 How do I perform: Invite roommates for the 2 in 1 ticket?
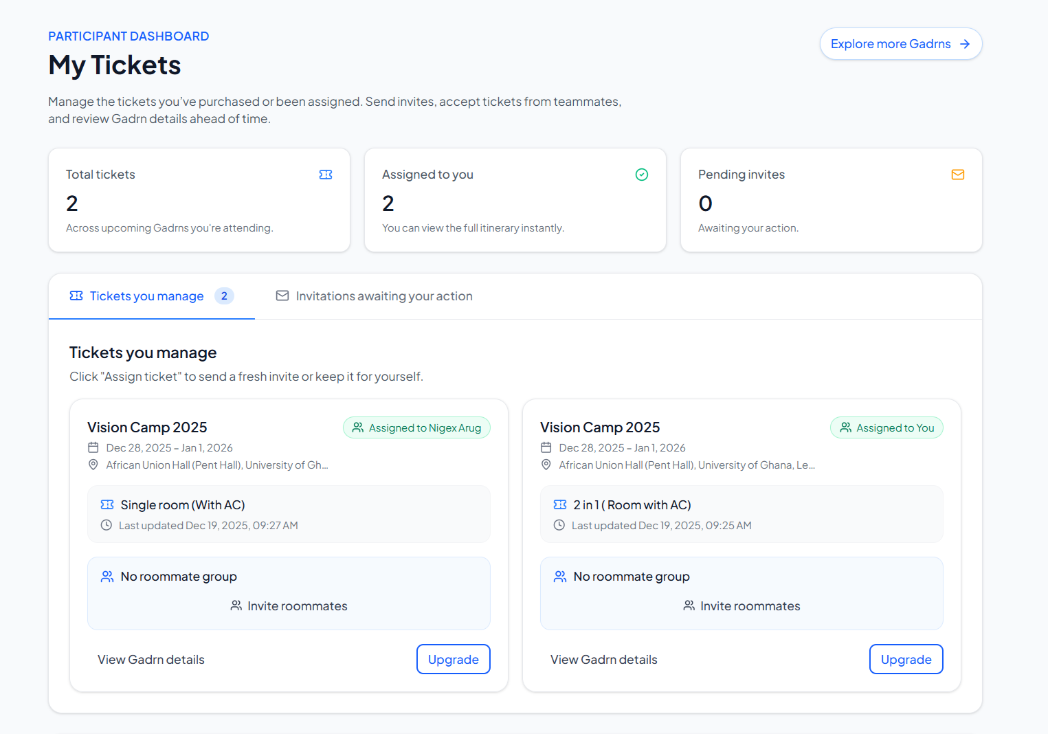(x=742, y=605)
